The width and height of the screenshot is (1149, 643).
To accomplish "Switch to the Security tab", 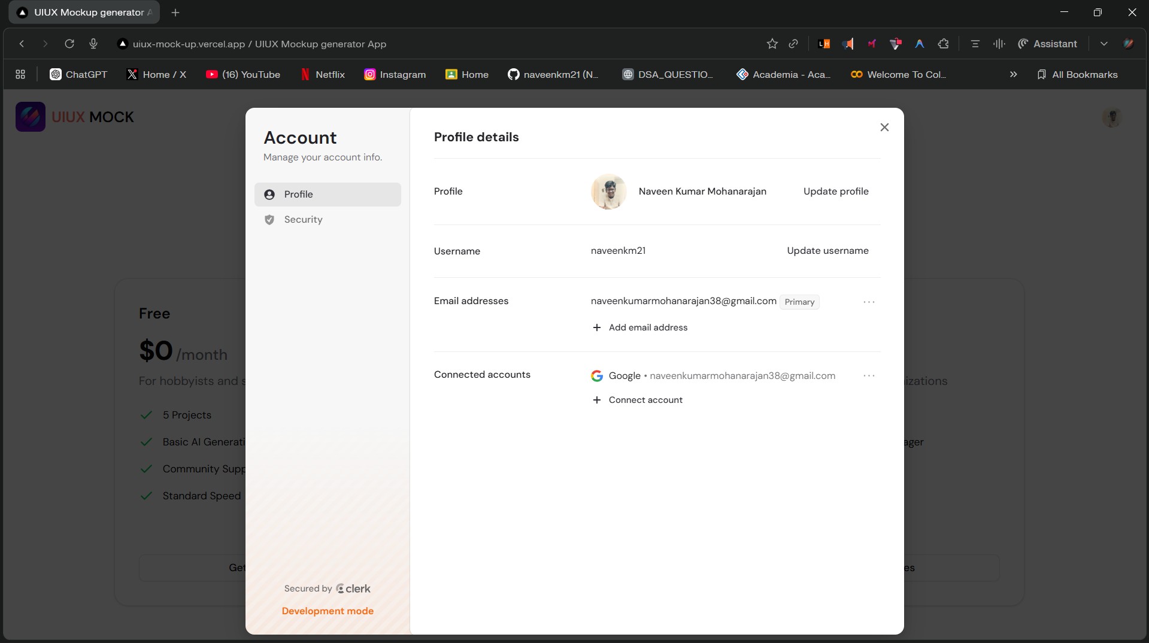I will point(328,220).
